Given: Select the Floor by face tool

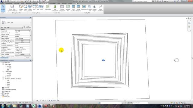Looking at the screenshot, I should [42, 7].
